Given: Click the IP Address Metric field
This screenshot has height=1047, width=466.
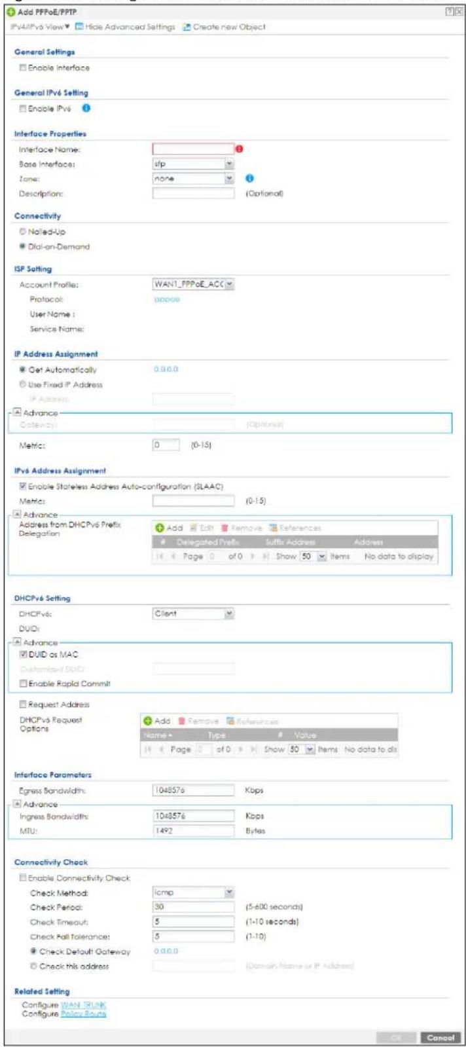Looking at the screenshot, I should pos(166,445).
